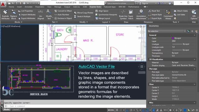Open the Help question mark icon

(170, 3)
